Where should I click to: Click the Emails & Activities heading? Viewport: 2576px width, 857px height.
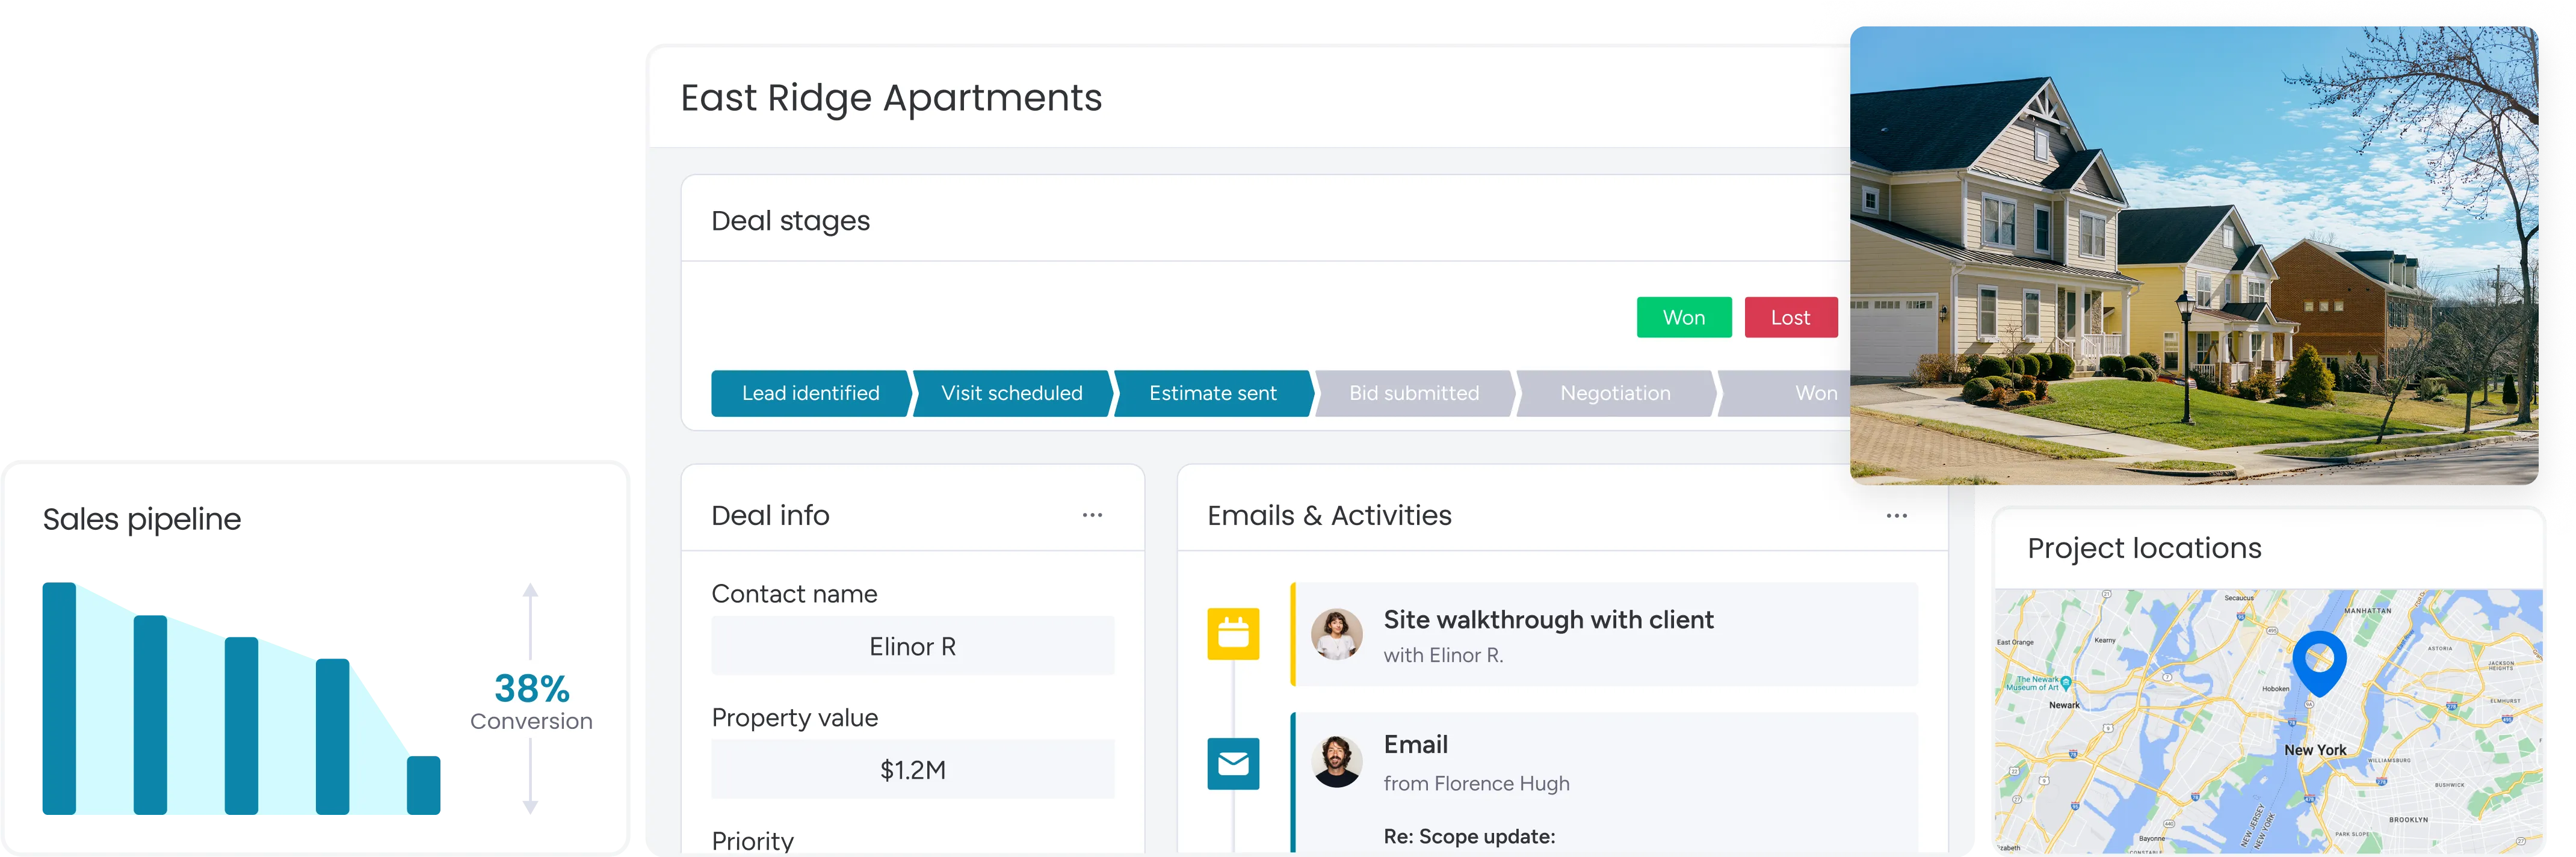[1329, 515]
